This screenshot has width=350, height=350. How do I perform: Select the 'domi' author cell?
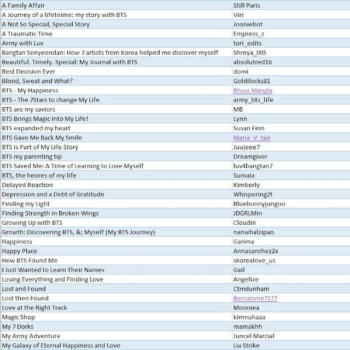coord(291,72)
